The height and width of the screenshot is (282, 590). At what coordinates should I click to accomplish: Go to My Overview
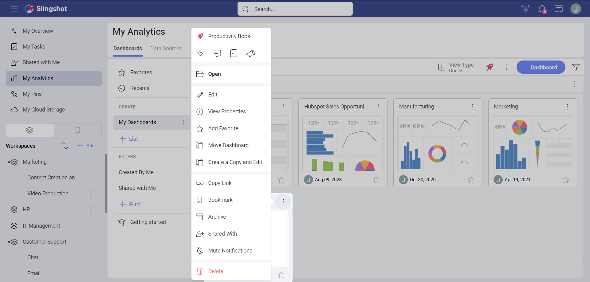[x=54, y=31]
